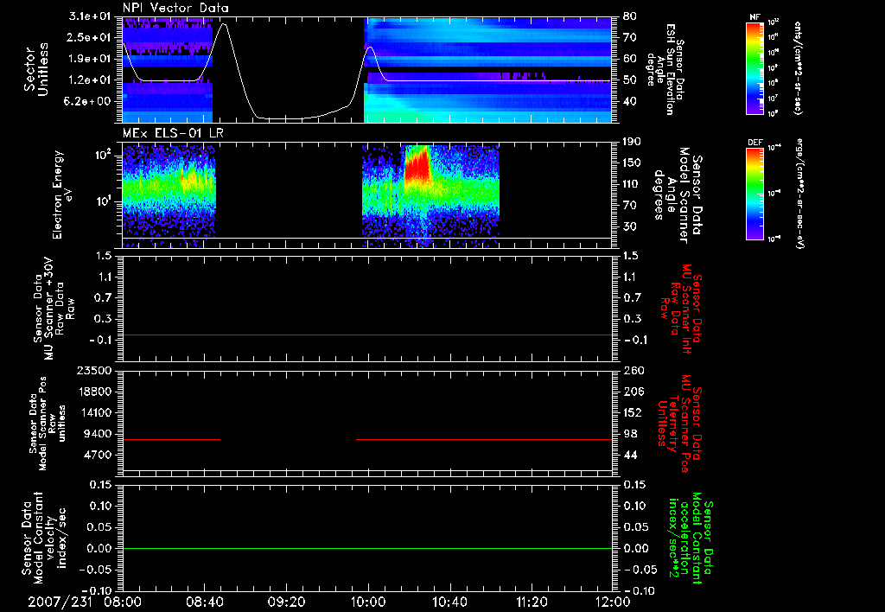885x612 pixels.
Task: Click the DEF color bar
Action: [754, 194]
